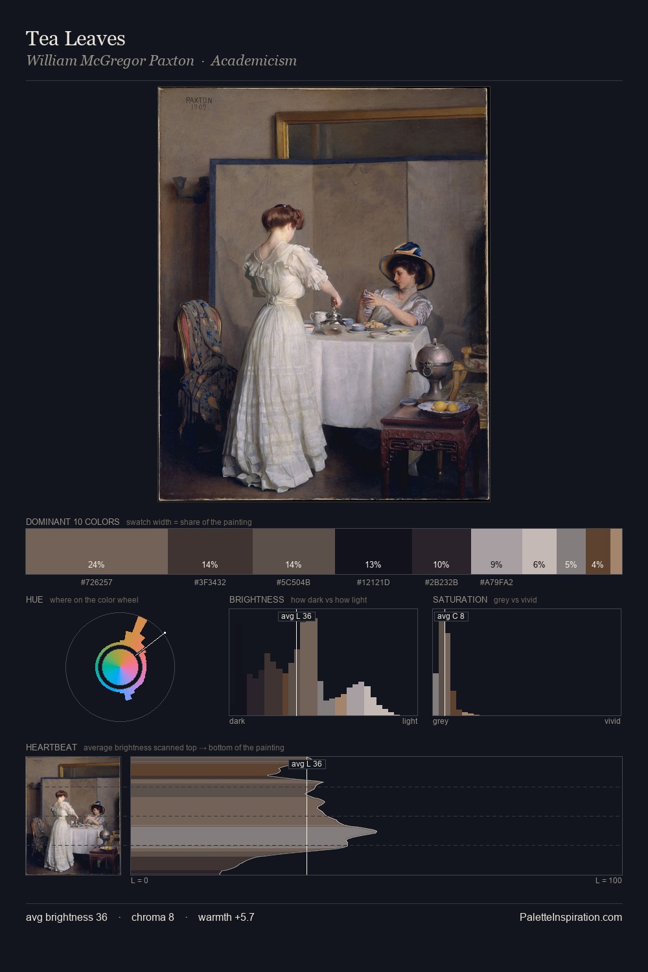Click the hex label #3F3432
The width and height of the screenshot is (648, 972).
point(210,582)
